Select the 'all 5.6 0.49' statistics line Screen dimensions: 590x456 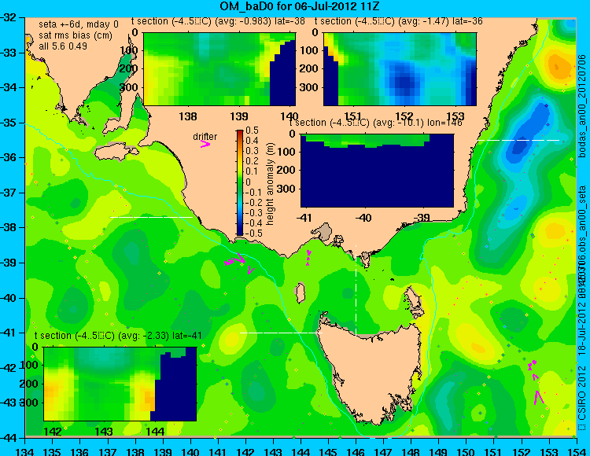pyautogui.click(x=63, y=46)
